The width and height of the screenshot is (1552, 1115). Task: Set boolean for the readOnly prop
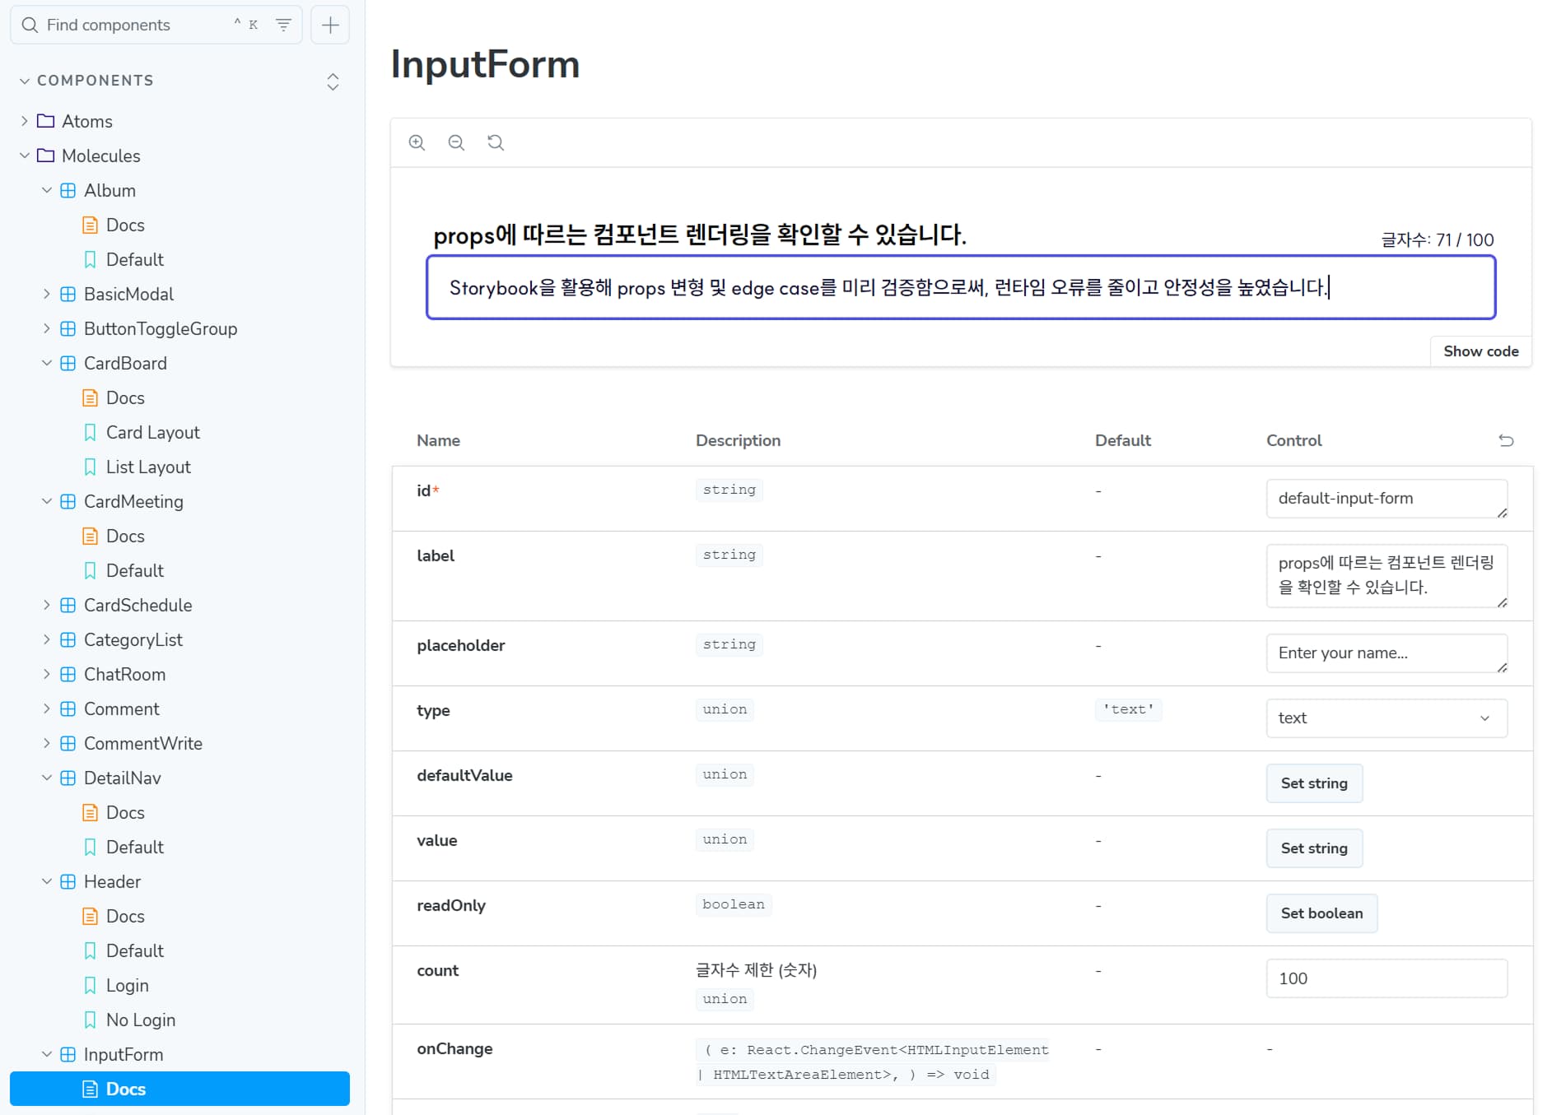[1321, 913]
